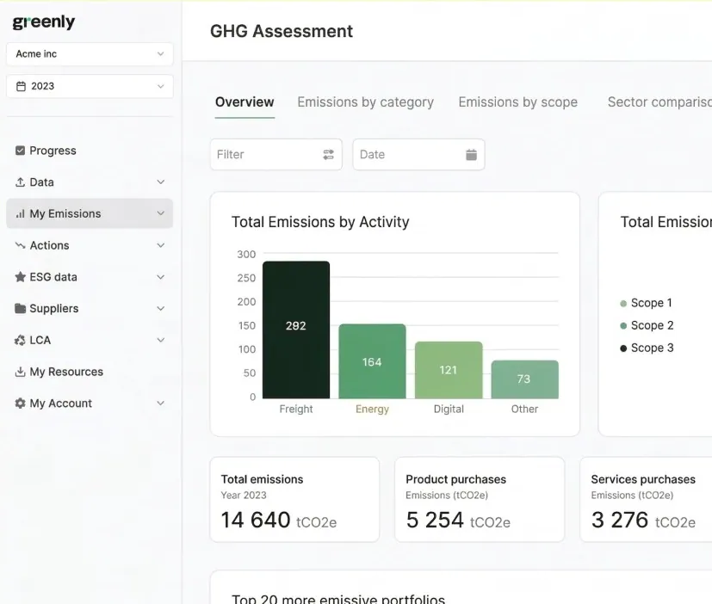Open My Account in sidebar
This screenshot has height=604, width=712.
pos(90,404)
